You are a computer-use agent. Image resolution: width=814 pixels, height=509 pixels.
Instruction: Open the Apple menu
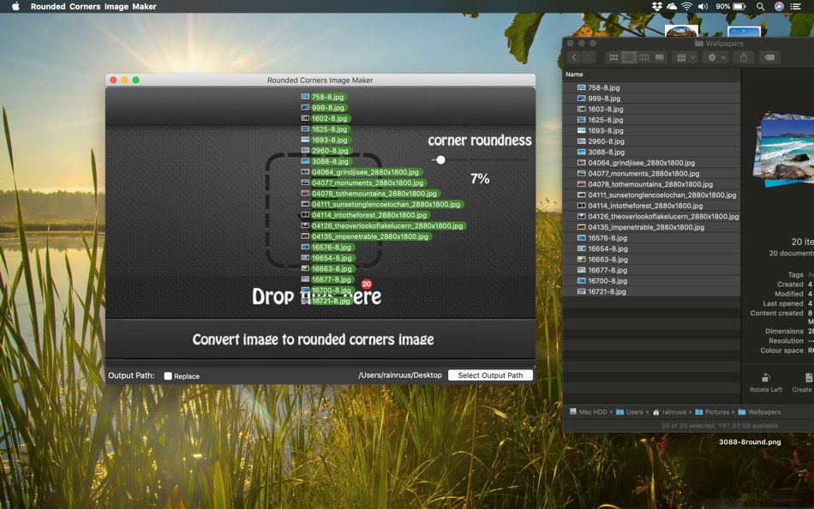click(x=15, y=6)
